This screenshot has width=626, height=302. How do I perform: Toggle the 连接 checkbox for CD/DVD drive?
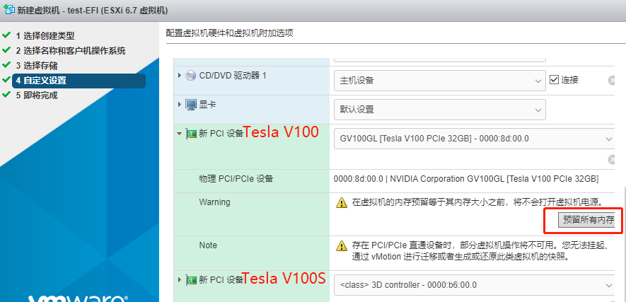click(x=554, y=80)
